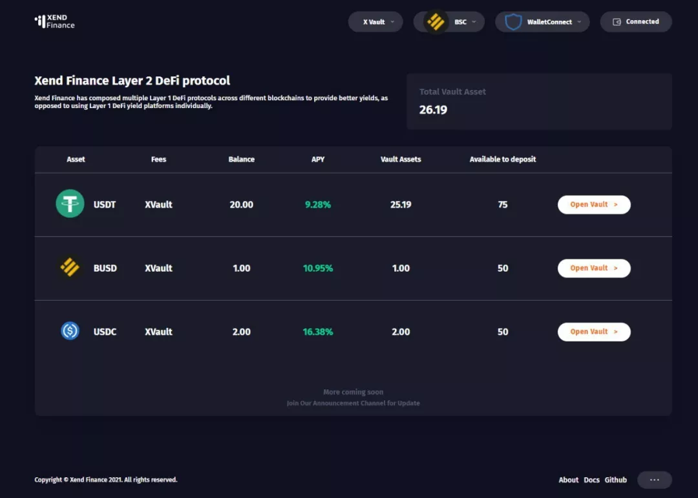The height and width of the screenshot is (498, 698).
Task: Click the 10.95% APY value
Action: [318, 268]
